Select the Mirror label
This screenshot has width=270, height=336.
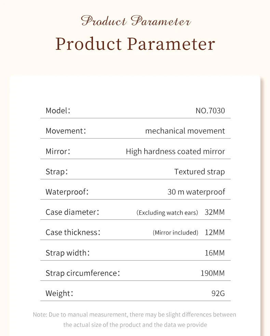coord(58,151)
